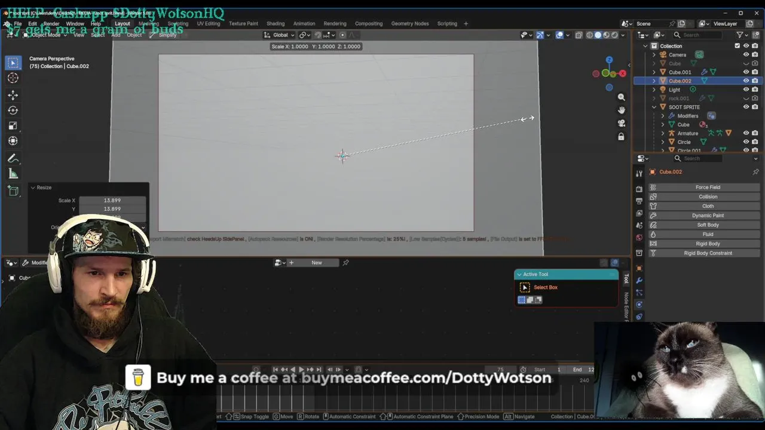Screen dimensions: 765x430
Task: Click the pin icon beside Cube.002 in properties
Action: pyautogui.click(x=755, y=172)
